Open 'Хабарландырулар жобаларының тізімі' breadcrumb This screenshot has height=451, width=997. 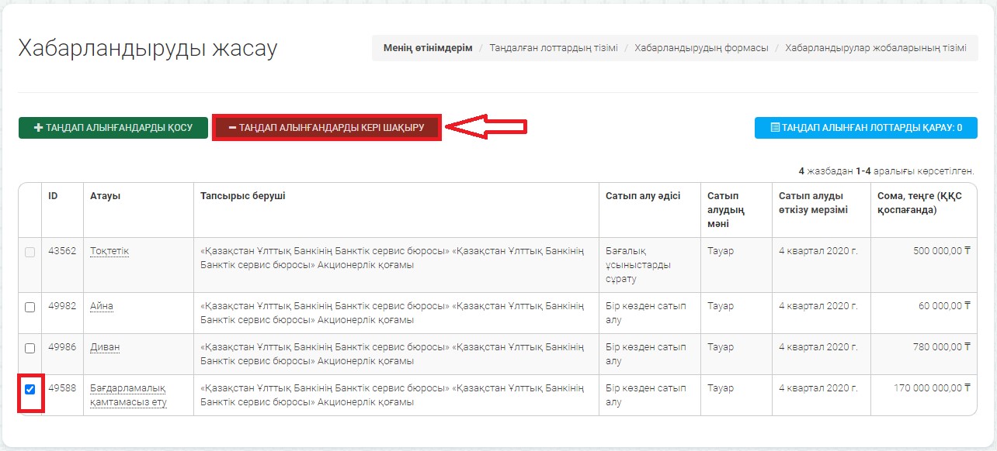(x=876, y=48)
